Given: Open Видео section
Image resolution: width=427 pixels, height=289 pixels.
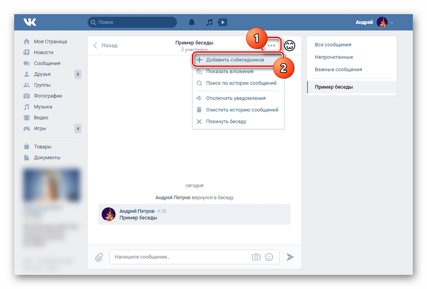Looking at the screenshot, I should (x=41, y=118).
